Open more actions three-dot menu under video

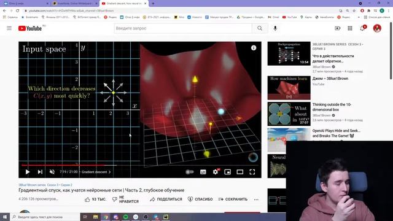tap(256, 200)
